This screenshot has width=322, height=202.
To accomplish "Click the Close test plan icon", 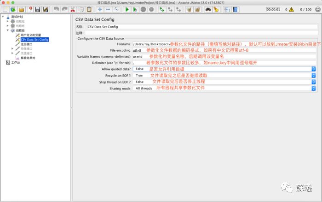I will (x=30, y=10).
